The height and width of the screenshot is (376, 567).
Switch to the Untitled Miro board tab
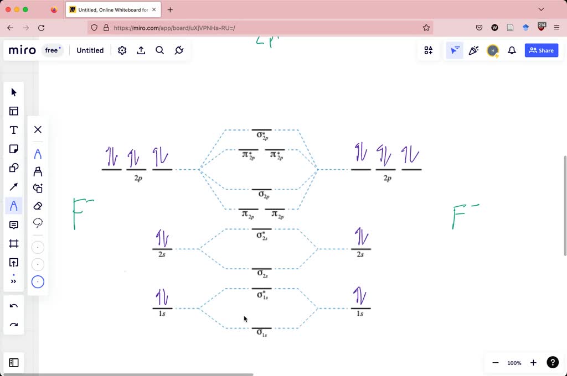click(x=111, y=9)
